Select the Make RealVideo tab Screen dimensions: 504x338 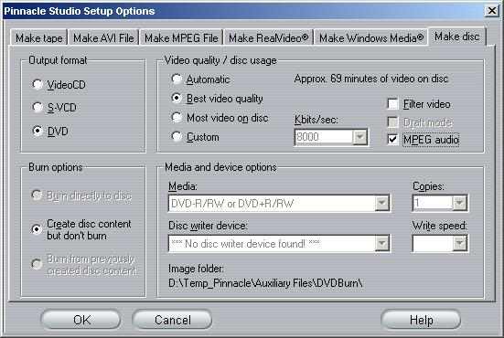click(x=268, y=37)
